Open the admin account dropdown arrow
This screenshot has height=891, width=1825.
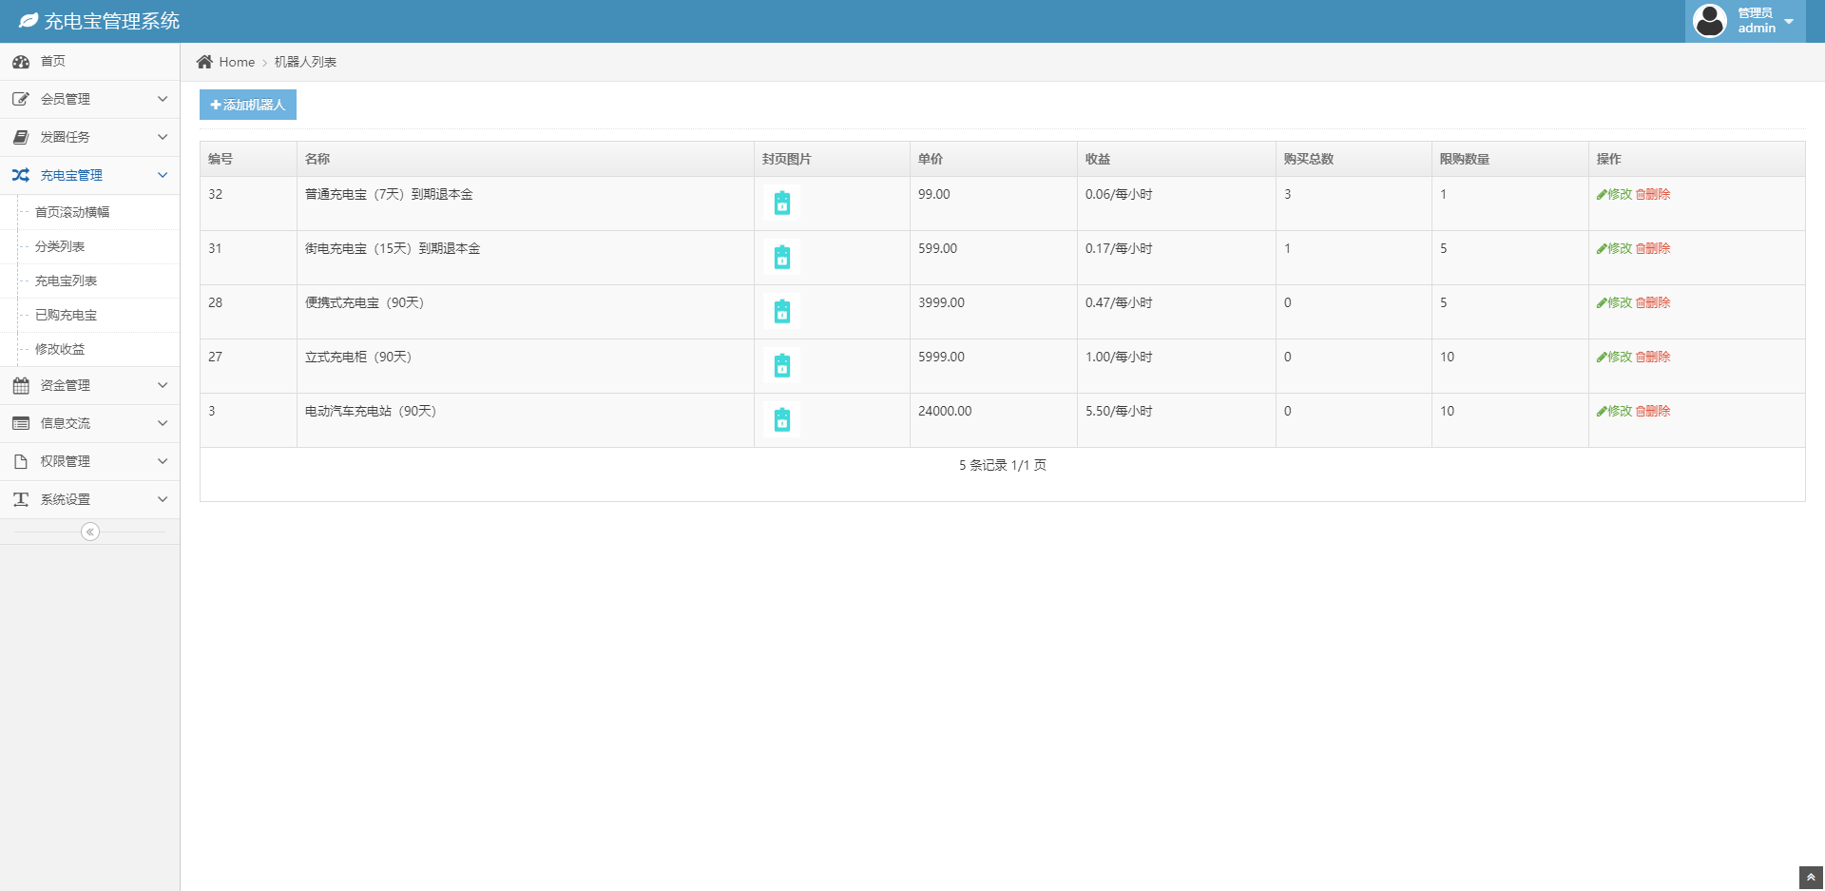pos(1789,22)
